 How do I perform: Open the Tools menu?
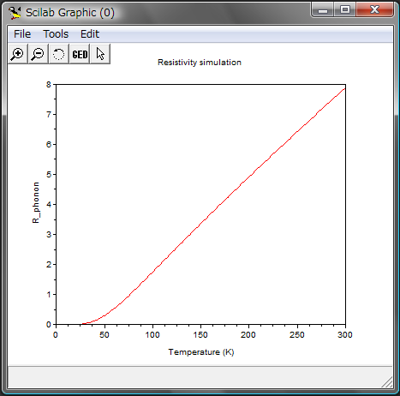coord(56,34)
